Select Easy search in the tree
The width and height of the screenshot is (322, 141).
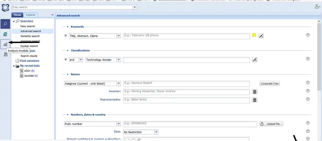28,26
